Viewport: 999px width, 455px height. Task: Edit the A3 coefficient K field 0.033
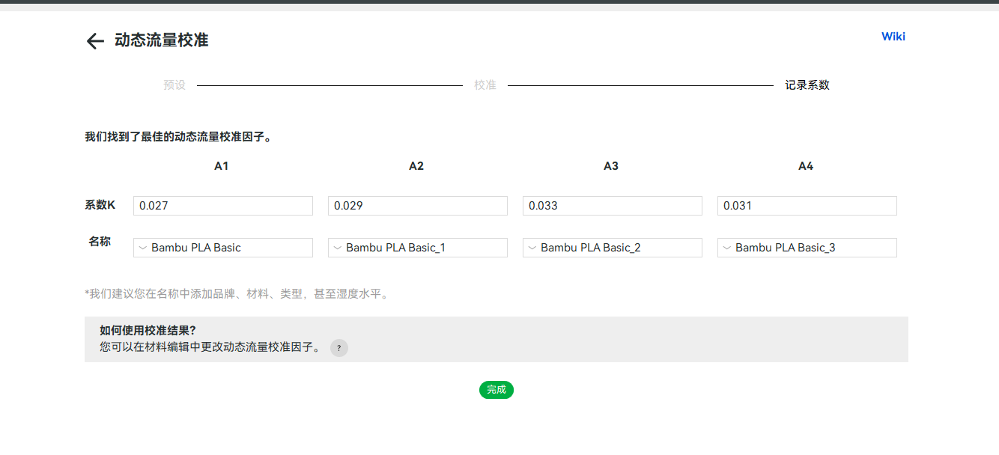(613, 206)
